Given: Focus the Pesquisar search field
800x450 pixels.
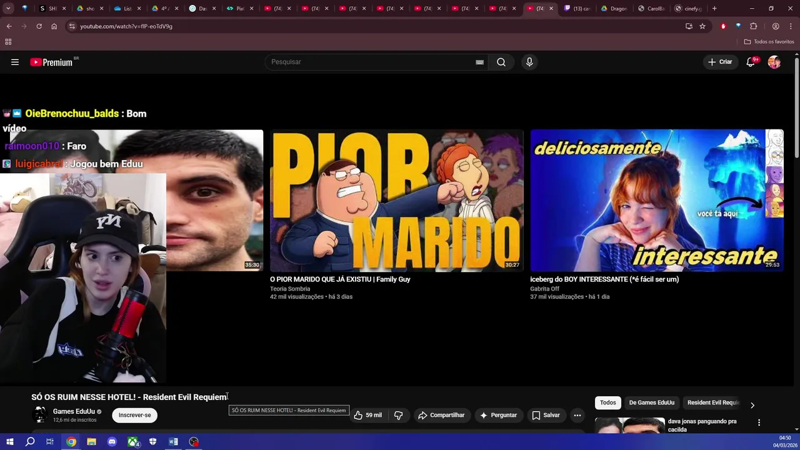Looking at the screenshot, I should (371, 62).
